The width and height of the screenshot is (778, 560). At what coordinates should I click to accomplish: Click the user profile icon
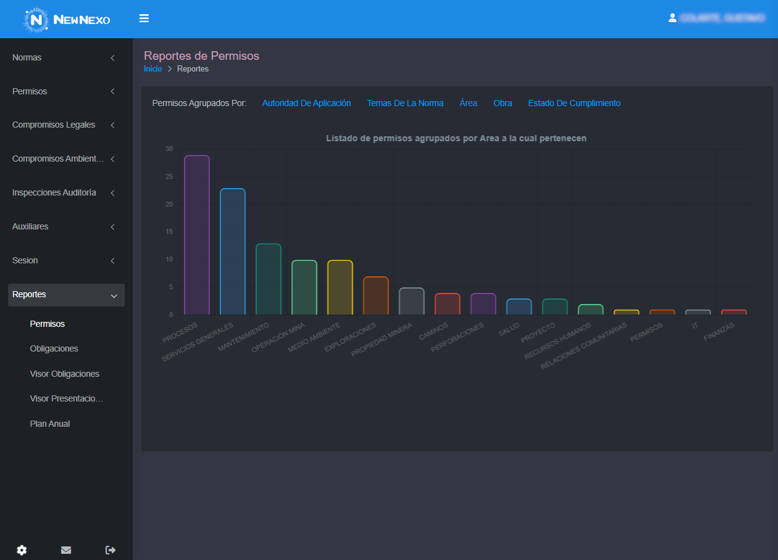(672, 19)
